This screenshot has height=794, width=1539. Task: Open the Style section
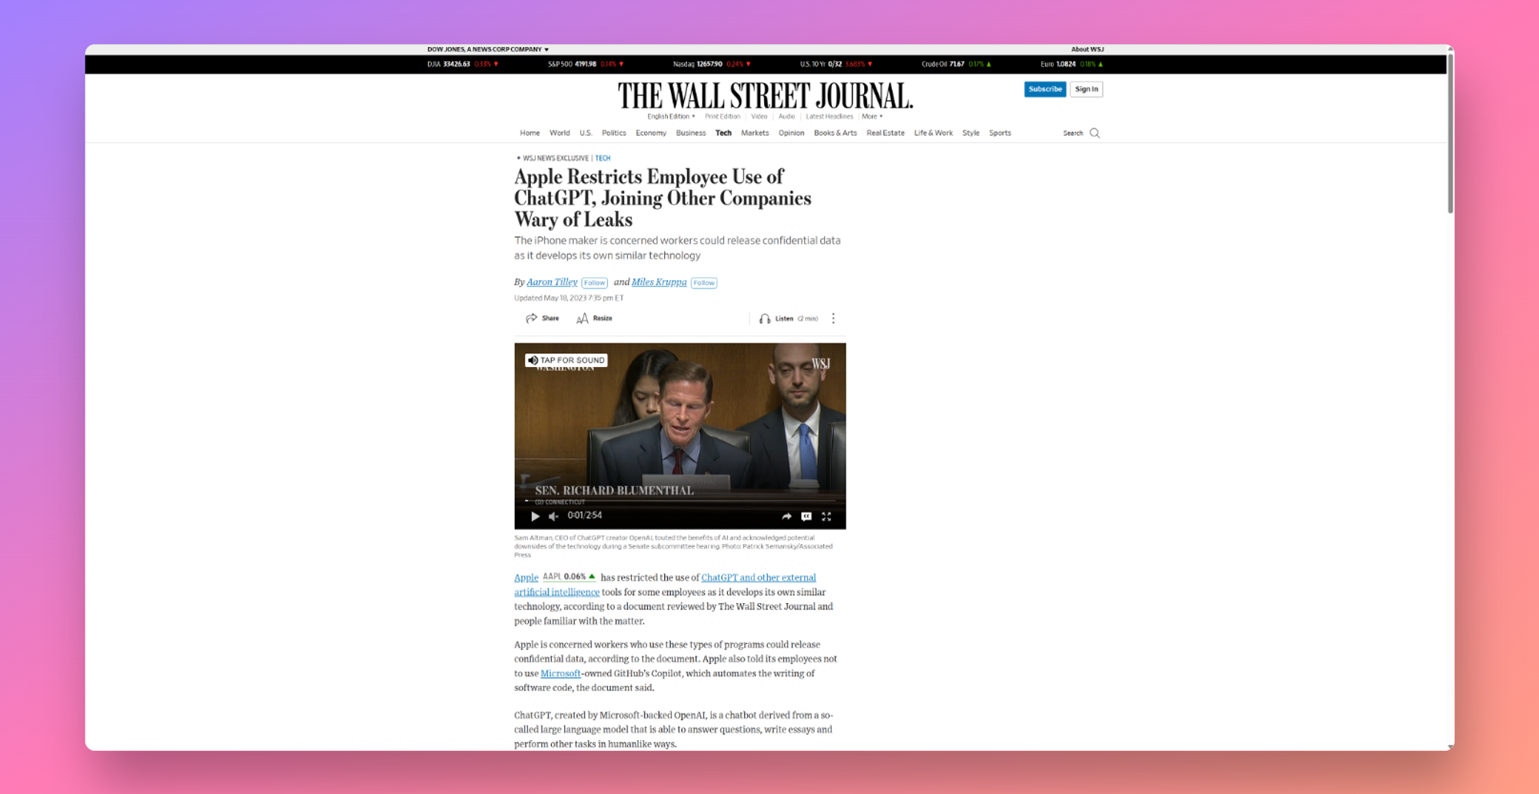[x=970, y=133]
